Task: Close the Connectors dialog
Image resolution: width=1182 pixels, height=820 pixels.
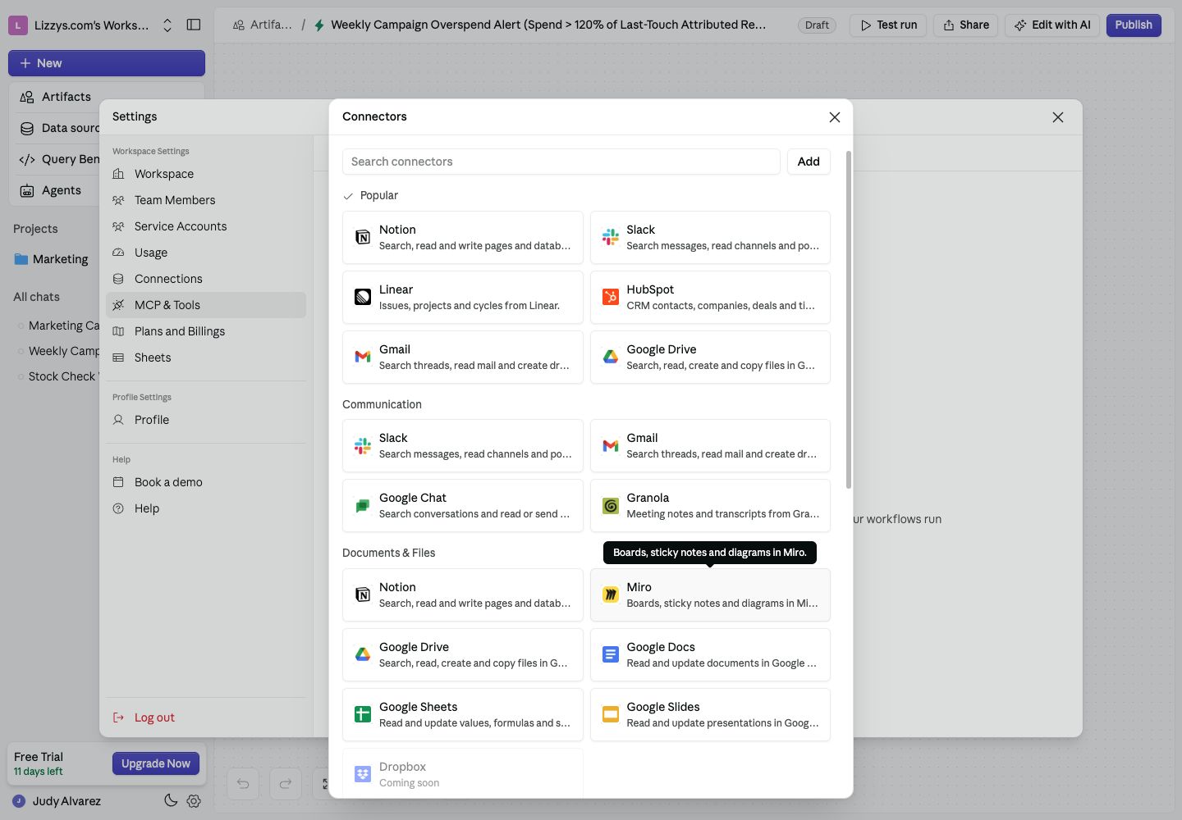Action: coord(835,117)
